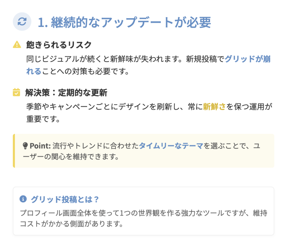Click the yellow 新鮮さ highlighted text
Image resolution: width=283 pixels, height=238 pixels.
pyautogui.click(x=214, y=107)
